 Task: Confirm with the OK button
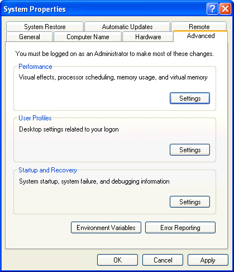click(x=117, y=260)
